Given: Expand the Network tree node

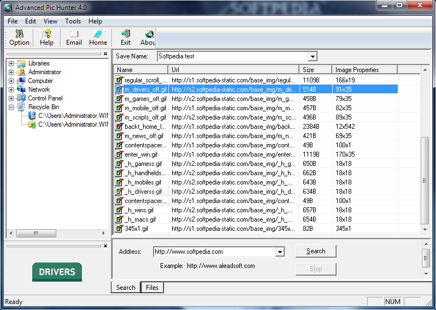Looking at the screenshot, I should tap(11, 90).
